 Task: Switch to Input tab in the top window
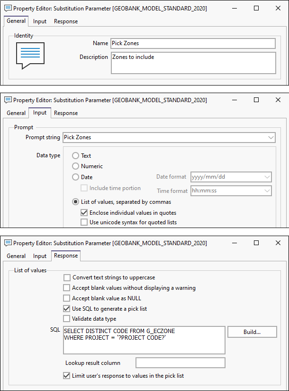click(x=40, y=21)
